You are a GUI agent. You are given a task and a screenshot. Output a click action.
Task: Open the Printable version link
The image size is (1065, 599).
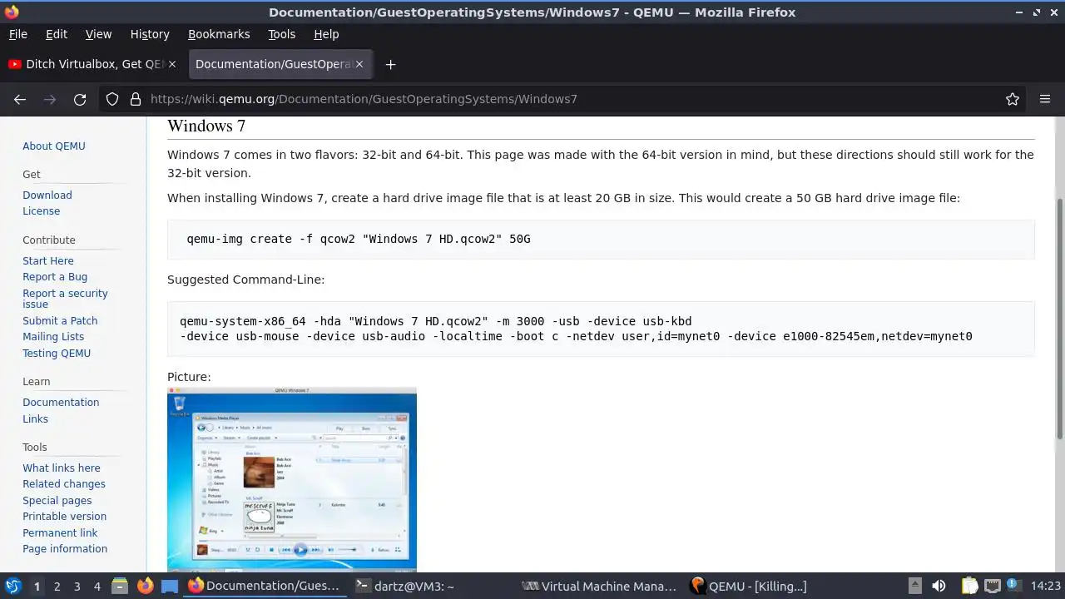pos(64,516)
